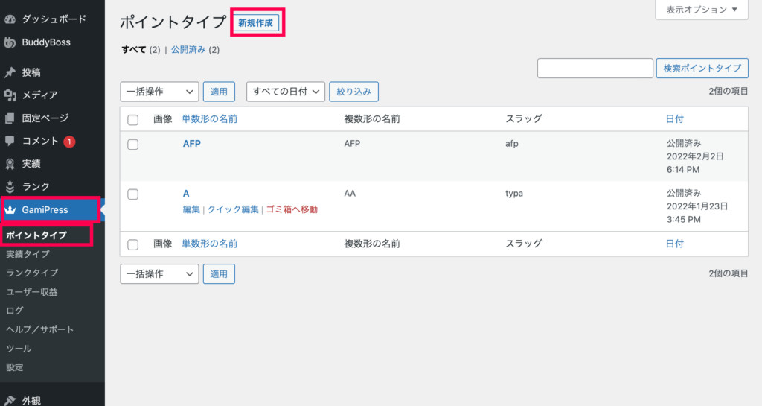
Task: Expand the 表示オプション screen options panel
Action: click(702, 10)
